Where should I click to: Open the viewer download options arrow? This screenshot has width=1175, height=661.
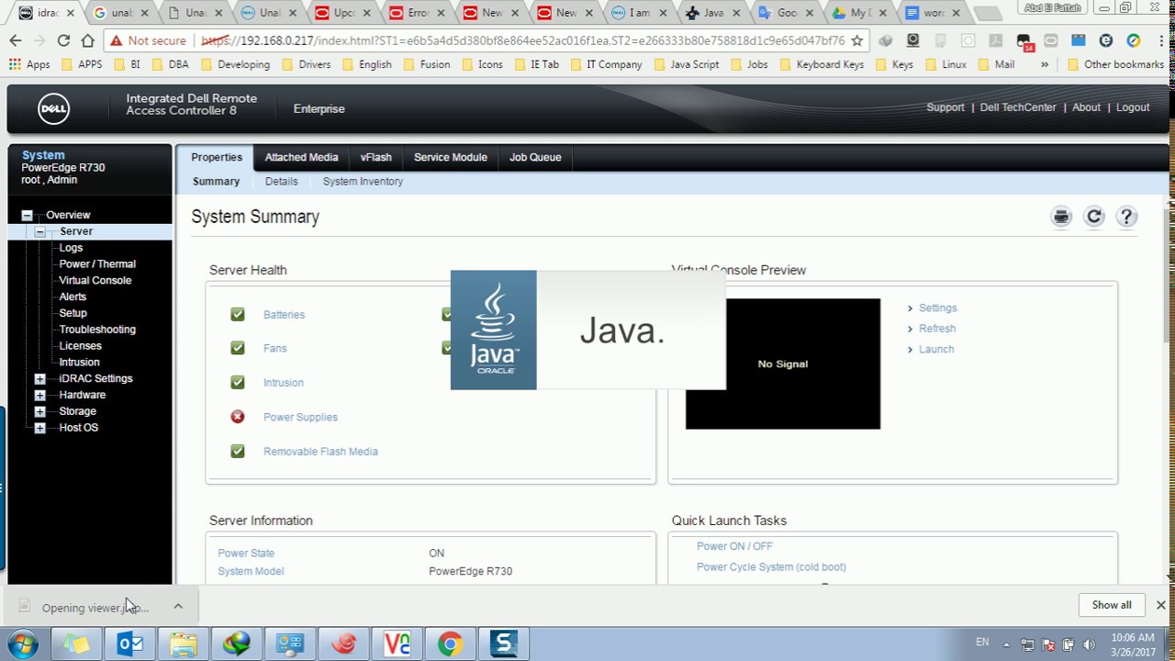click(178, 606)
